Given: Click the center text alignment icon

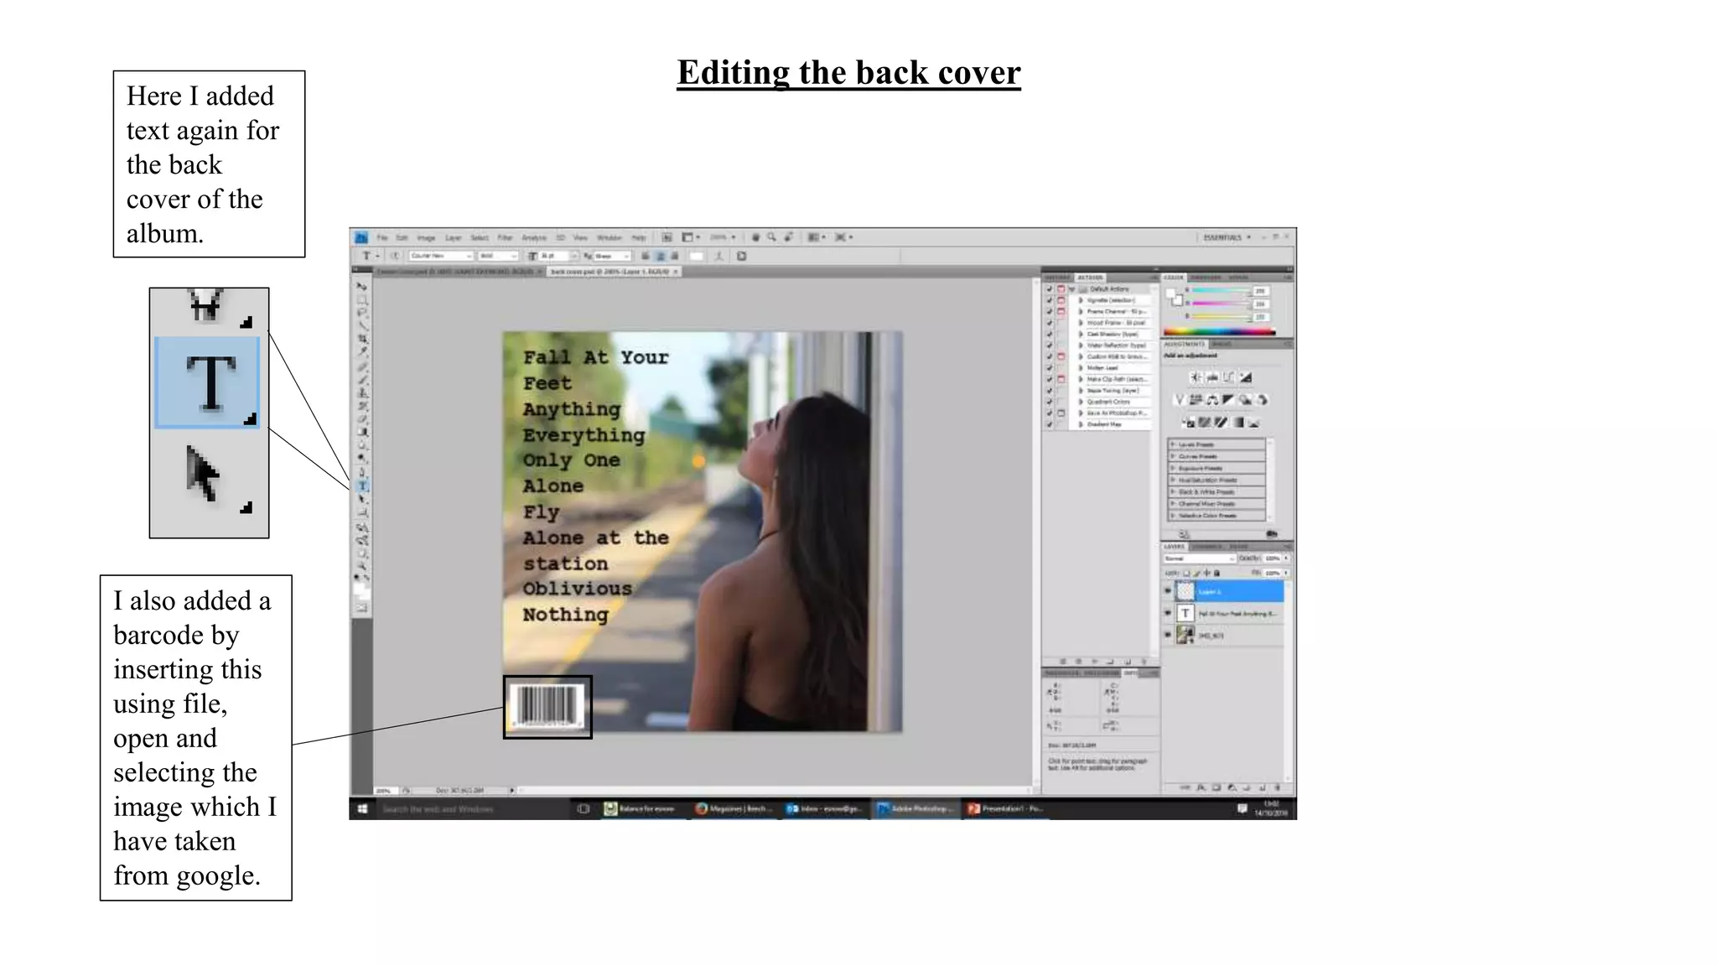Looking at the screenshot, I should point(660,256).
